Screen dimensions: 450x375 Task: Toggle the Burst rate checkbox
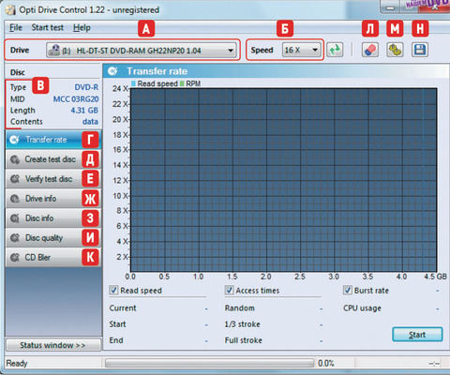[x=348, y=291]
